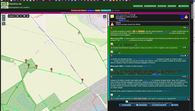Screen dimensions: 195x111
Task: Open the map search magnifier
Action: tap(4, 24)
